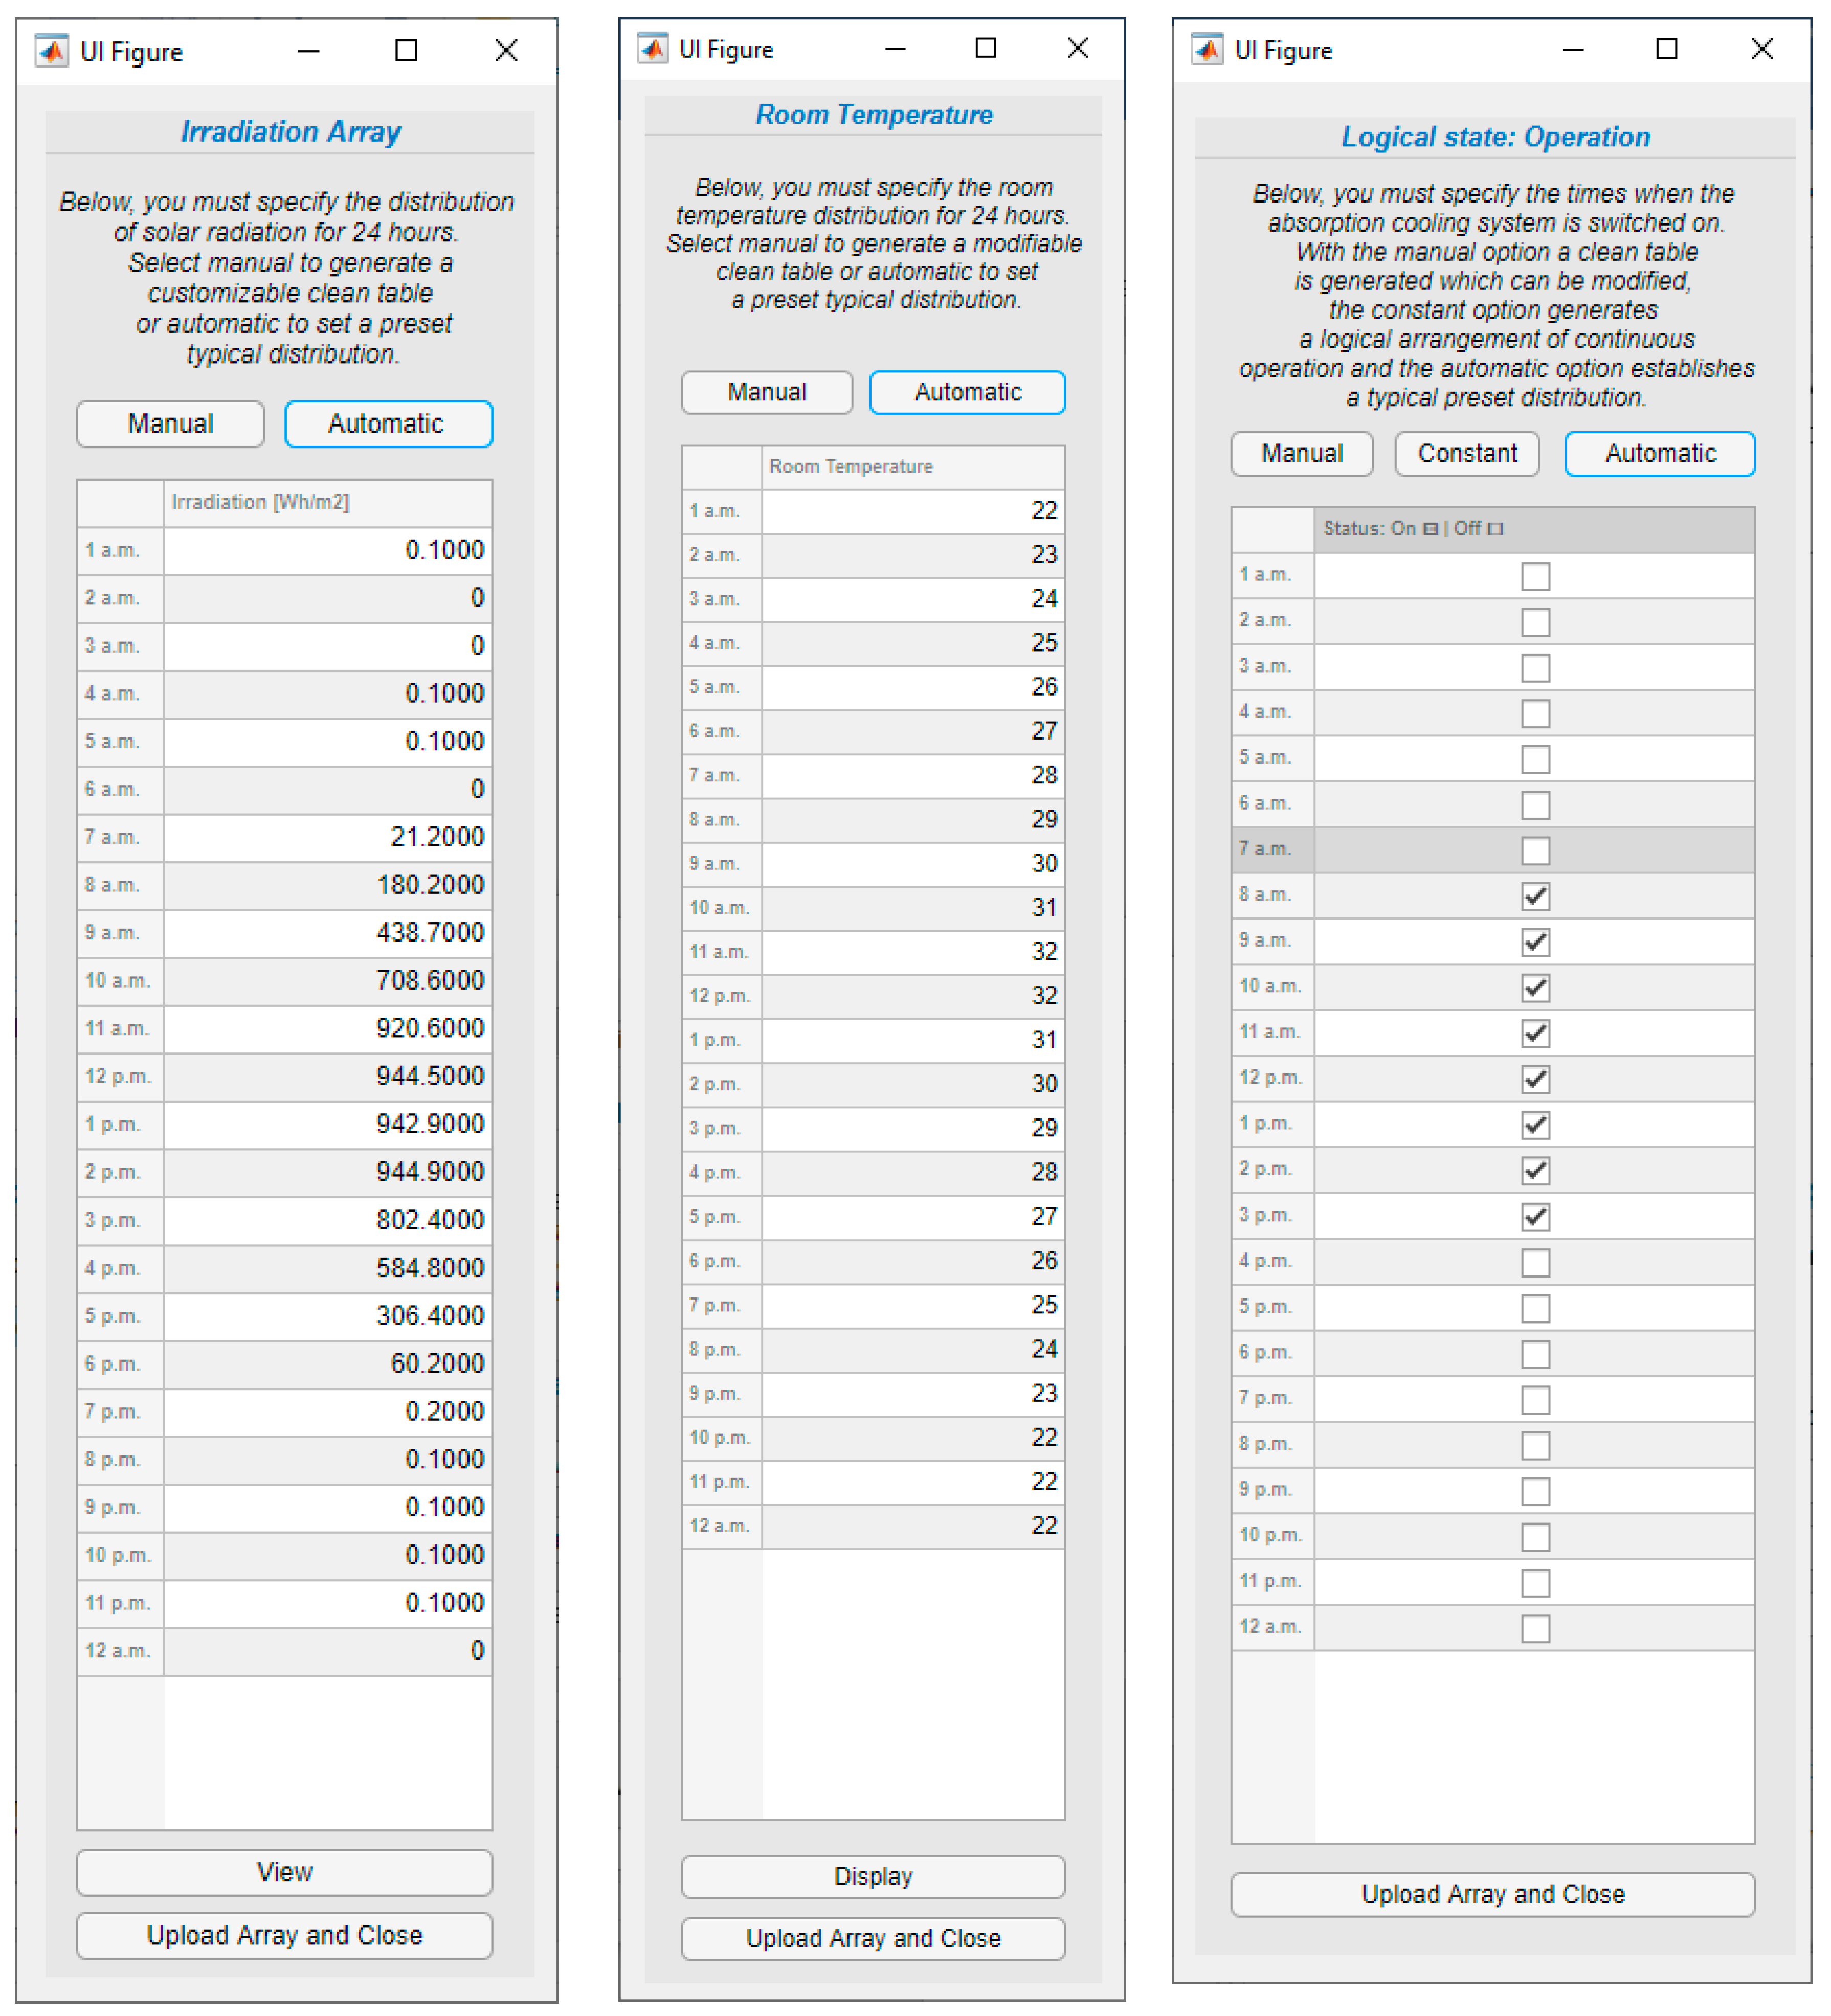
Task: Uncheck the 8 a.m. status checkbox
Action: coord(1535,896)
